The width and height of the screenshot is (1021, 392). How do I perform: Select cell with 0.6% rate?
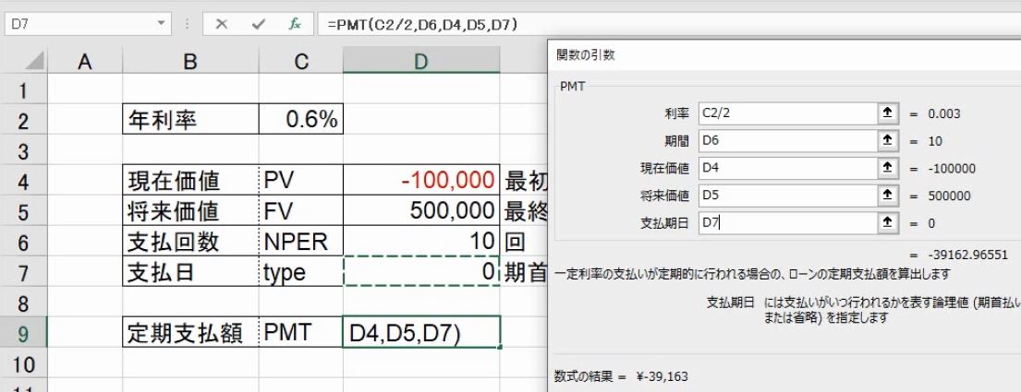pyautogui.click(x=301, y=120)
